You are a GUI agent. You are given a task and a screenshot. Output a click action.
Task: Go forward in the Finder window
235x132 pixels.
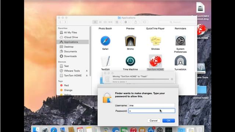[x=65, y=22]
